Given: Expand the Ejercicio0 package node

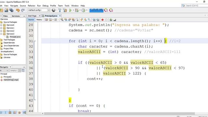Looking at the screenshot, I should point(1,25).
